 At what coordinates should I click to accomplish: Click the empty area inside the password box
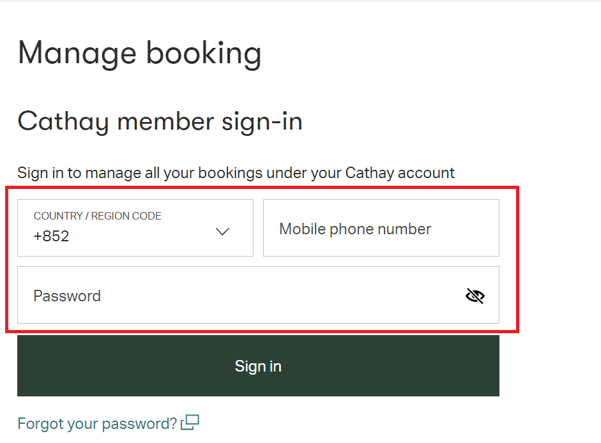(280, 296)
